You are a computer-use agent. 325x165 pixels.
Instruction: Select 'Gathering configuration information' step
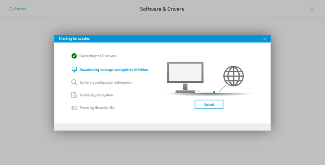coord(106,82)
